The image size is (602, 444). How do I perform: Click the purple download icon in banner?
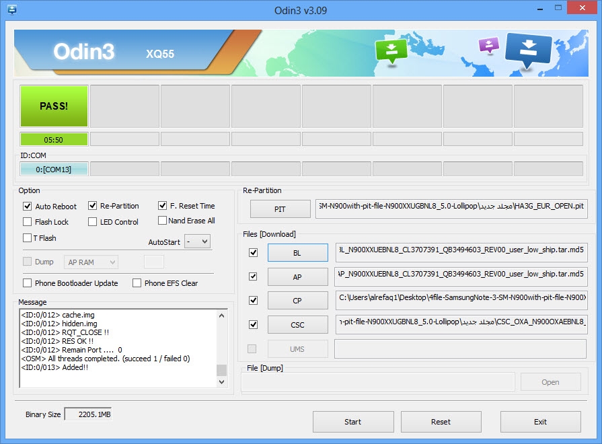tap(489, 45)
